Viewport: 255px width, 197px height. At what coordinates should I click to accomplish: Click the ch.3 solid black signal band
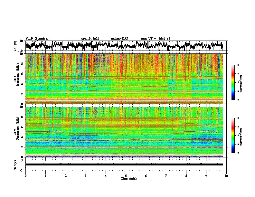tap(124, 164)
